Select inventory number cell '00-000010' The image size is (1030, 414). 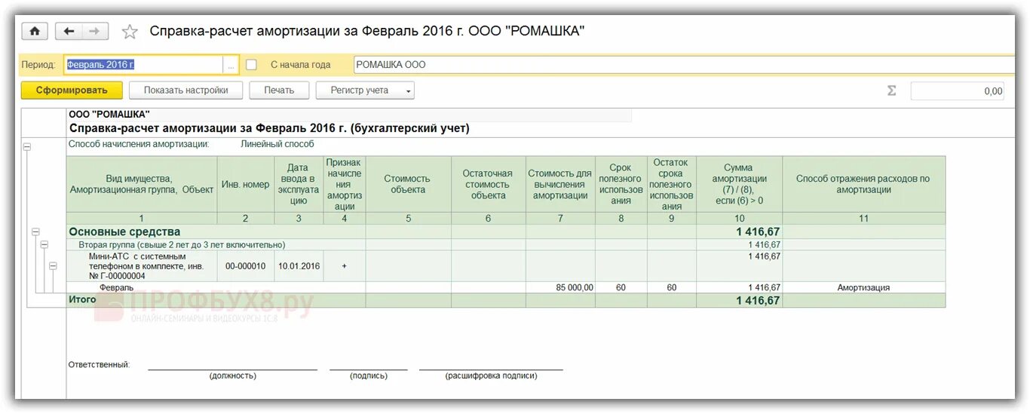click(x=246, y=266)
